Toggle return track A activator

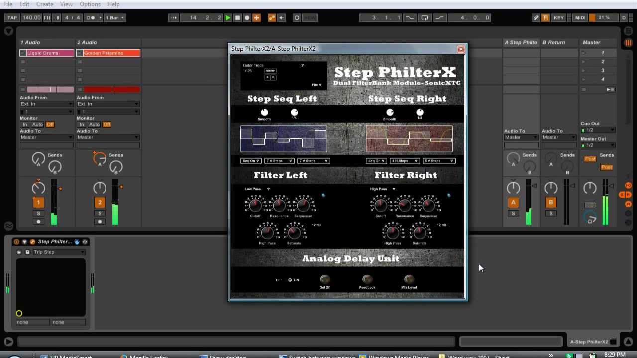coord(513,202)
